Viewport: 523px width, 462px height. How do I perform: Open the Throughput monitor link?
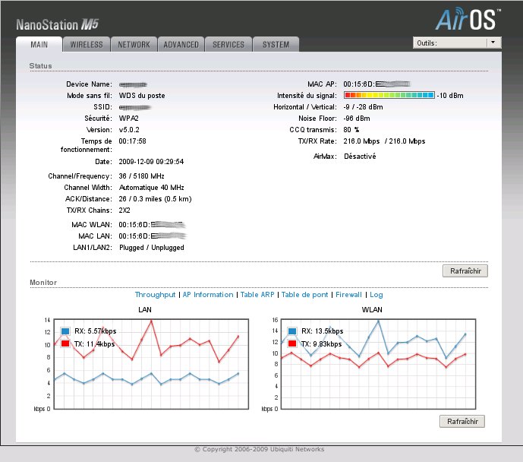(x=155, y=295)
